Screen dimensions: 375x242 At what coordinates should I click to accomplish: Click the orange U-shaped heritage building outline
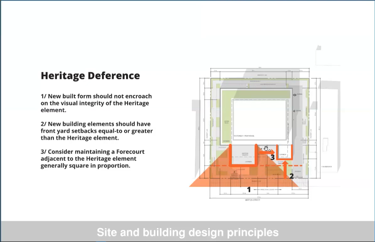(243, 155)
